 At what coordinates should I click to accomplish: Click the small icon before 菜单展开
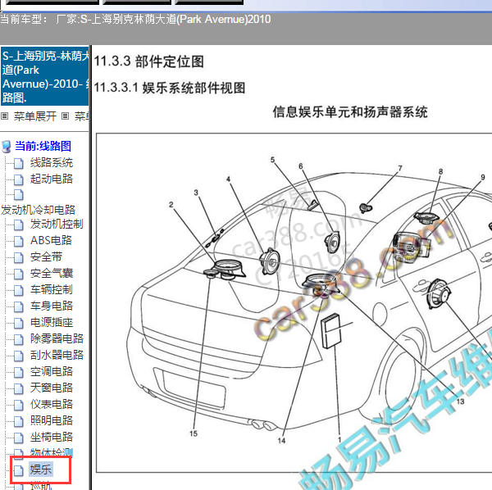click(4, 116)
